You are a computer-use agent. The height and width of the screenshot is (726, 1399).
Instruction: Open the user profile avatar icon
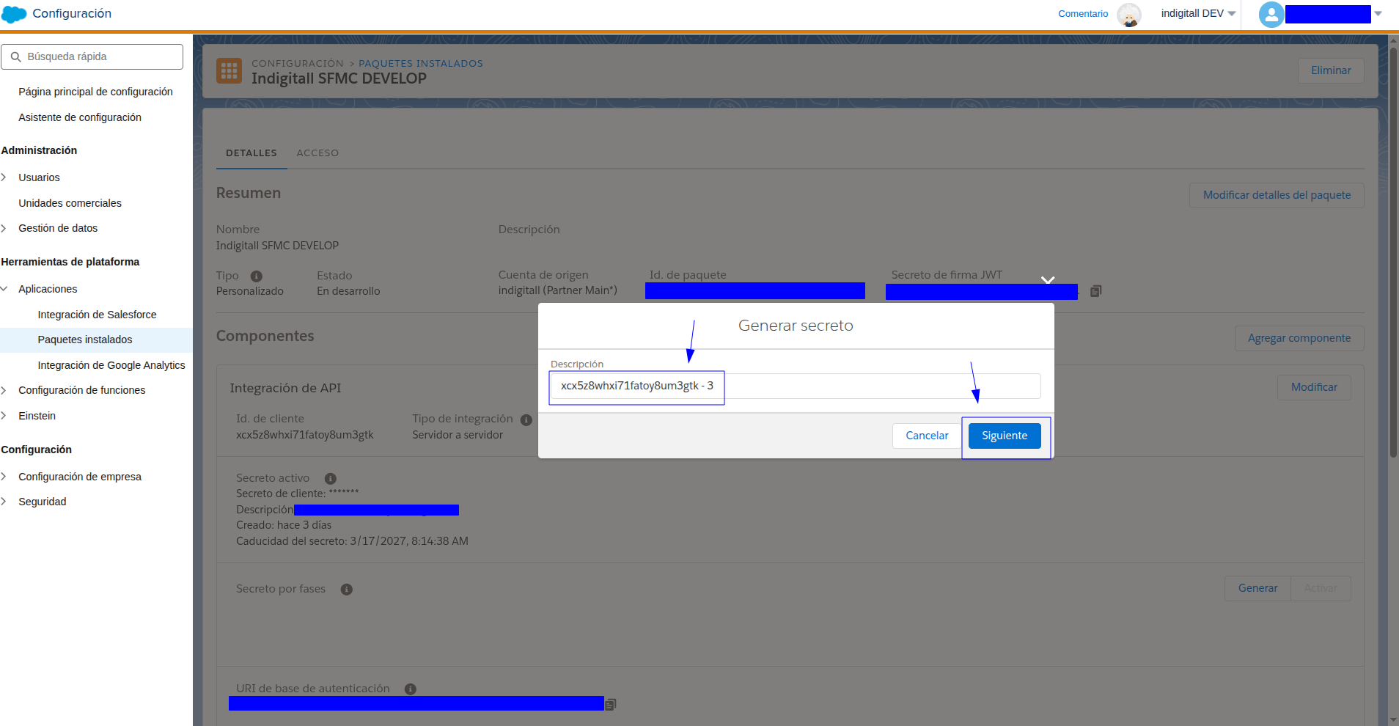point(1271,14)
